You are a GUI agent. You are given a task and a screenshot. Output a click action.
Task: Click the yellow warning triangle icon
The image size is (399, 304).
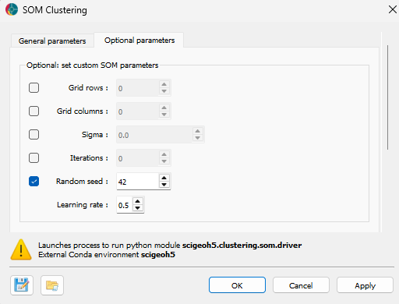coord(21,249)
